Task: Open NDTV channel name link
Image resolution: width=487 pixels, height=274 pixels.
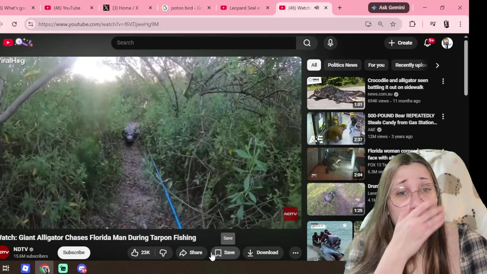Action: (x=21, y=249)
